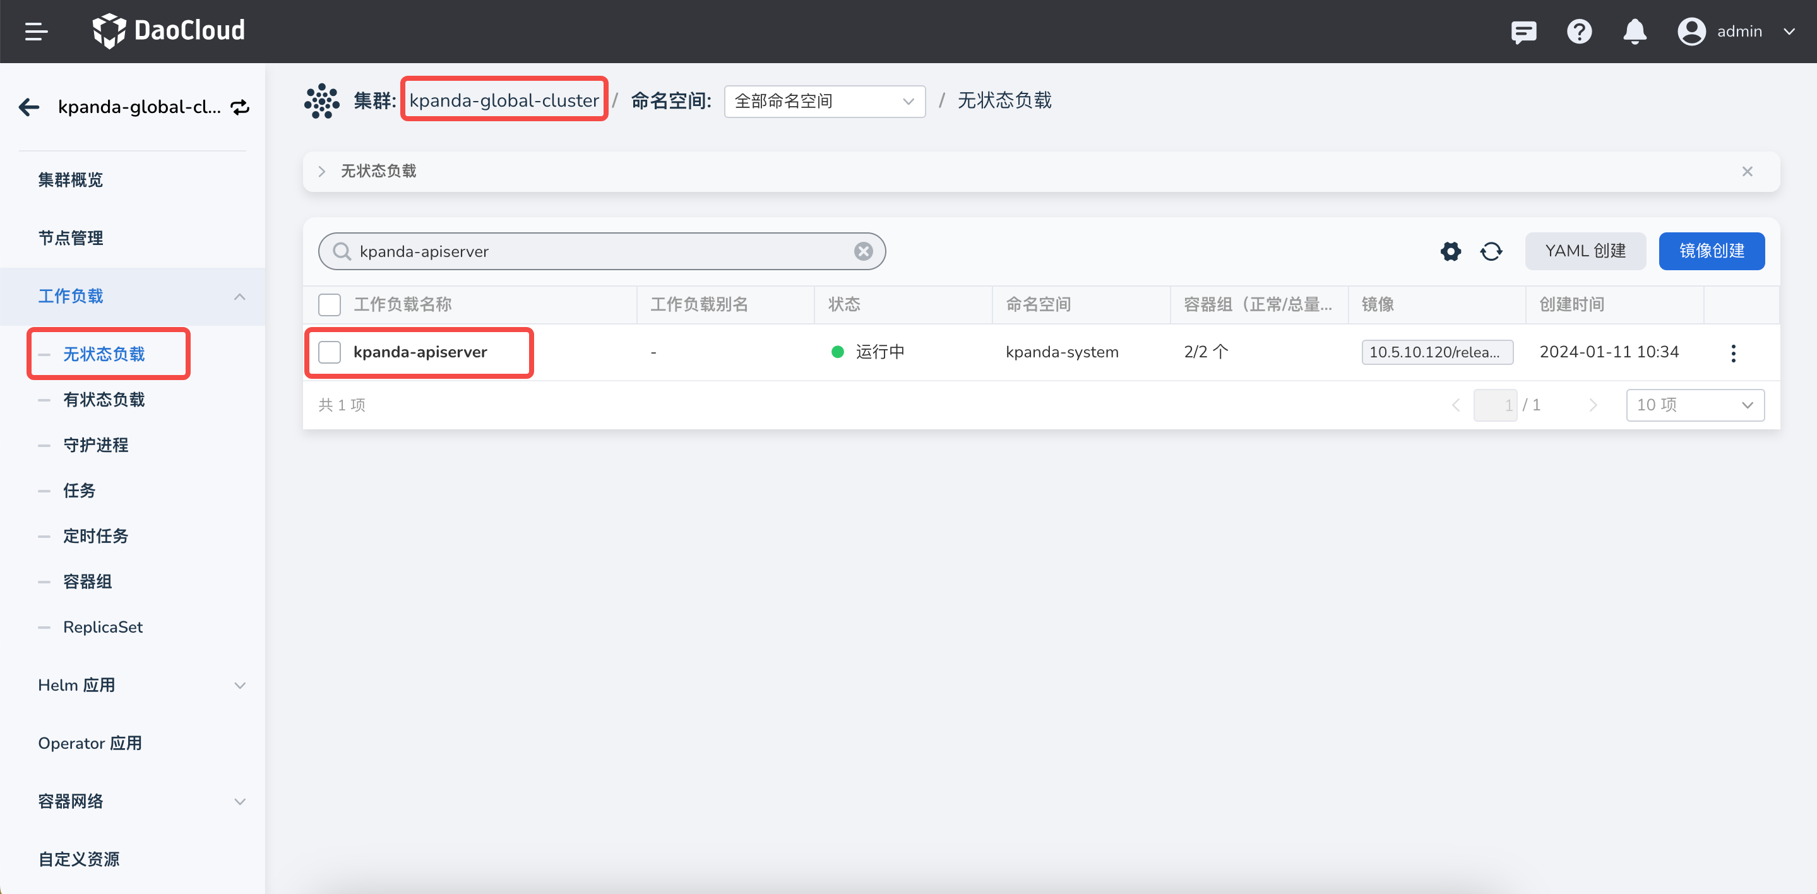Click the help question mark icon

[1580, 32]
